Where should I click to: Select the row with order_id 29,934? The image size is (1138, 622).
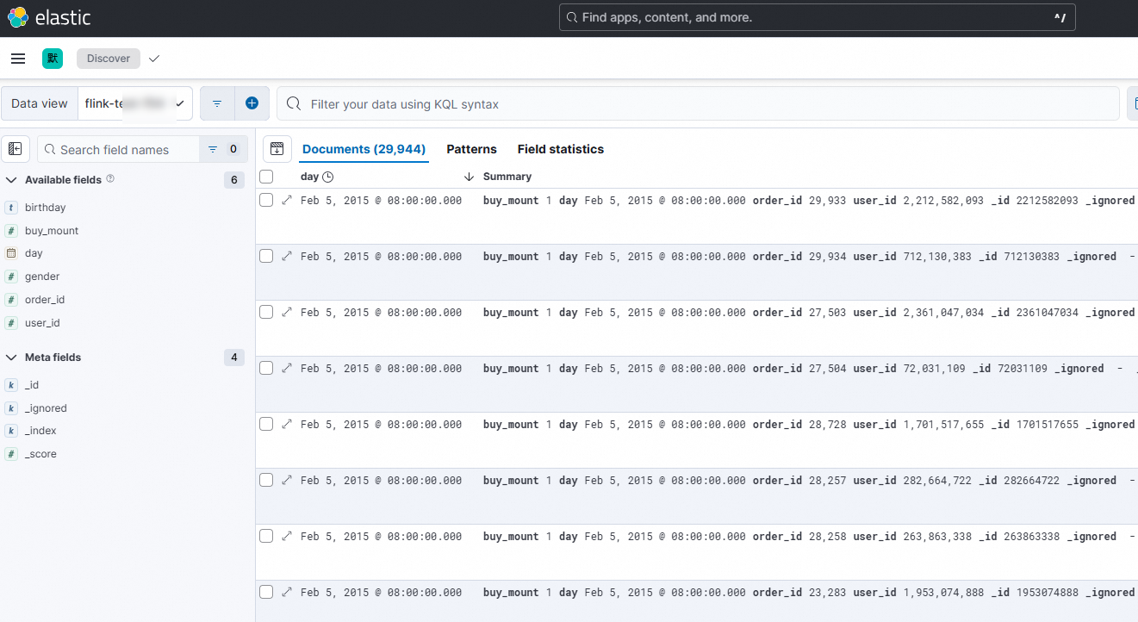(266, 256)
